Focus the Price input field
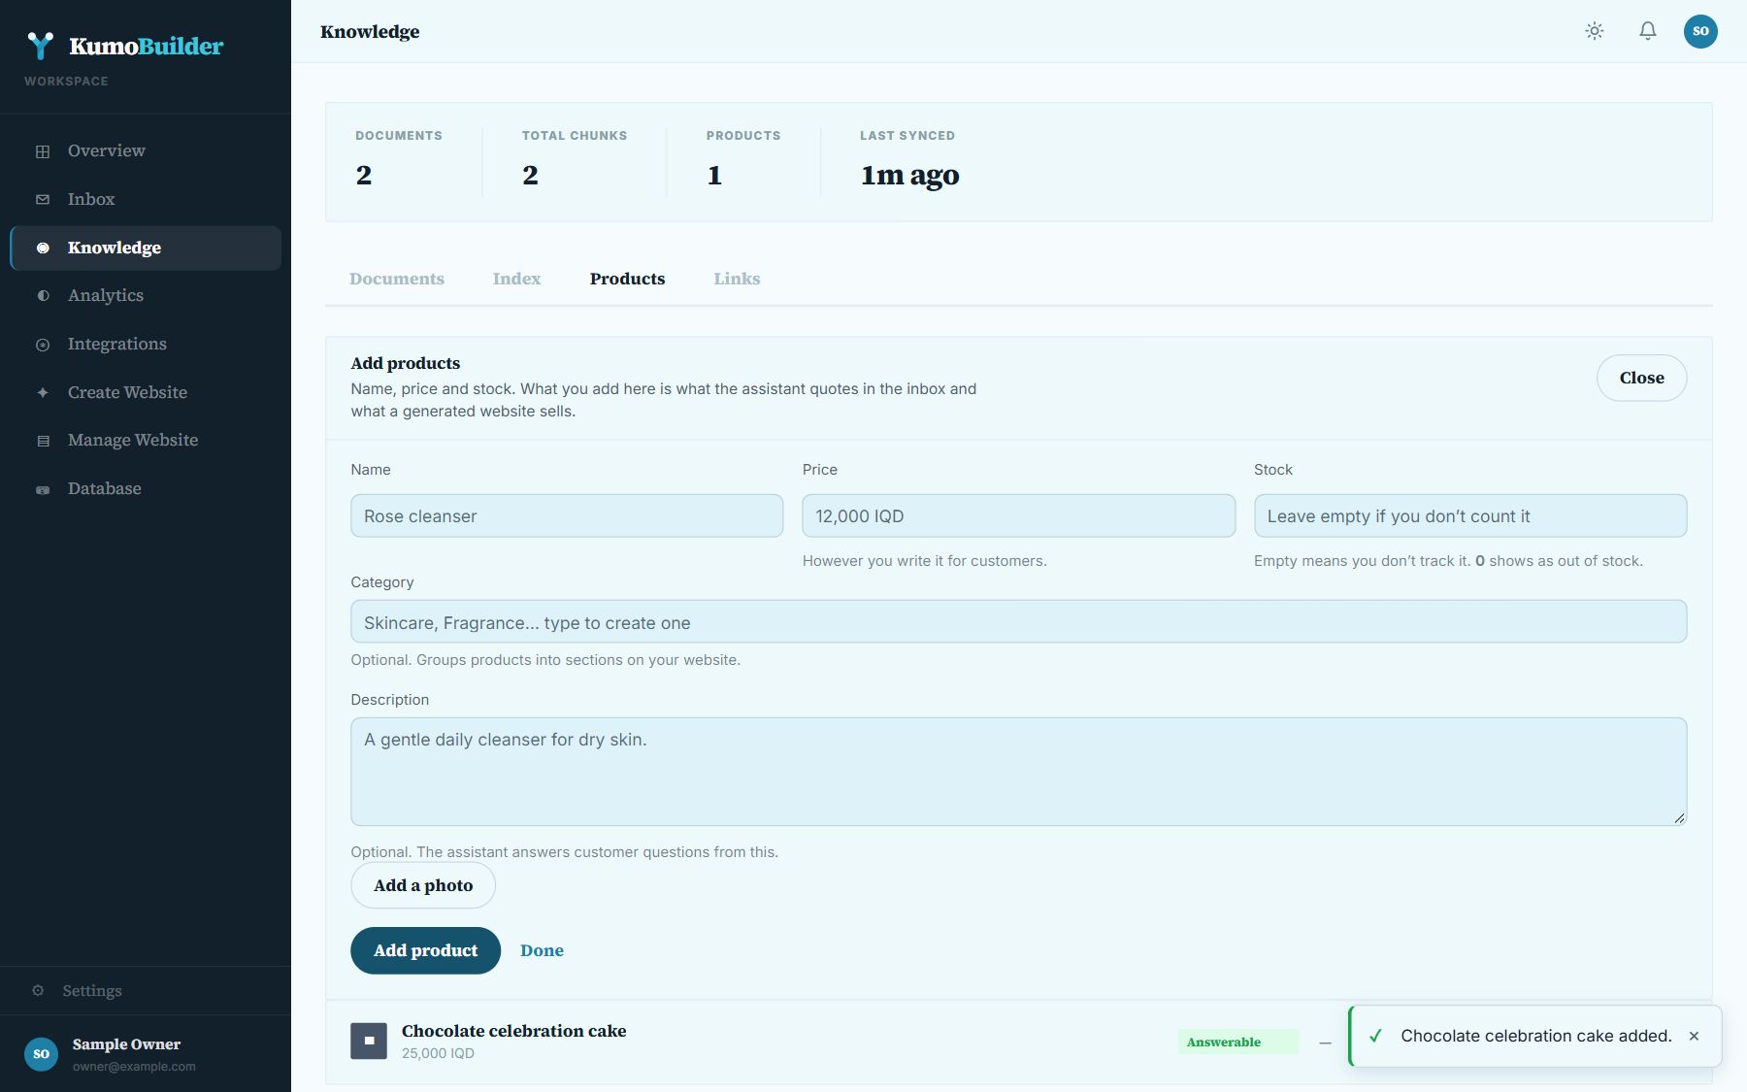This screenshot has height=1092, width=1747. point(1018,515)
